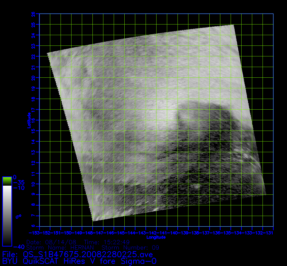Click the colorbar's -10 value label
Viewport: 287px width, 266px height.
[x=19, y=188]
